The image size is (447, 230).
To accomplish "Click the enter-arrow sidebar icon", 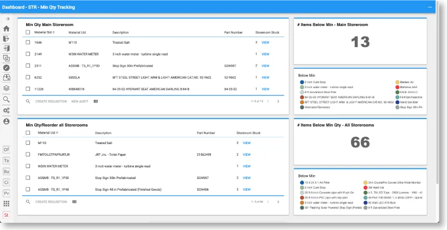I will tap(6, 48).
